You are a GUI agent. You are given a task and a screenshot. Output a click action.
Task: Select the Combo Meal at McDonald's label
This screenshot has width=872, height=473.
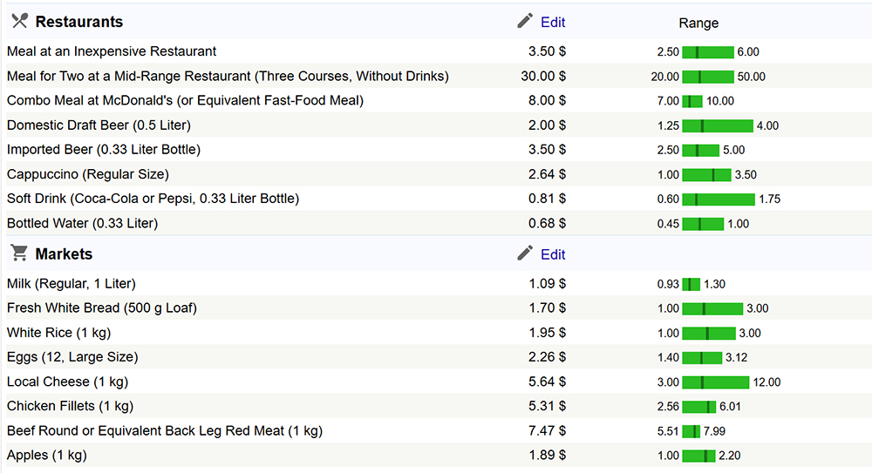pos(185,100)
